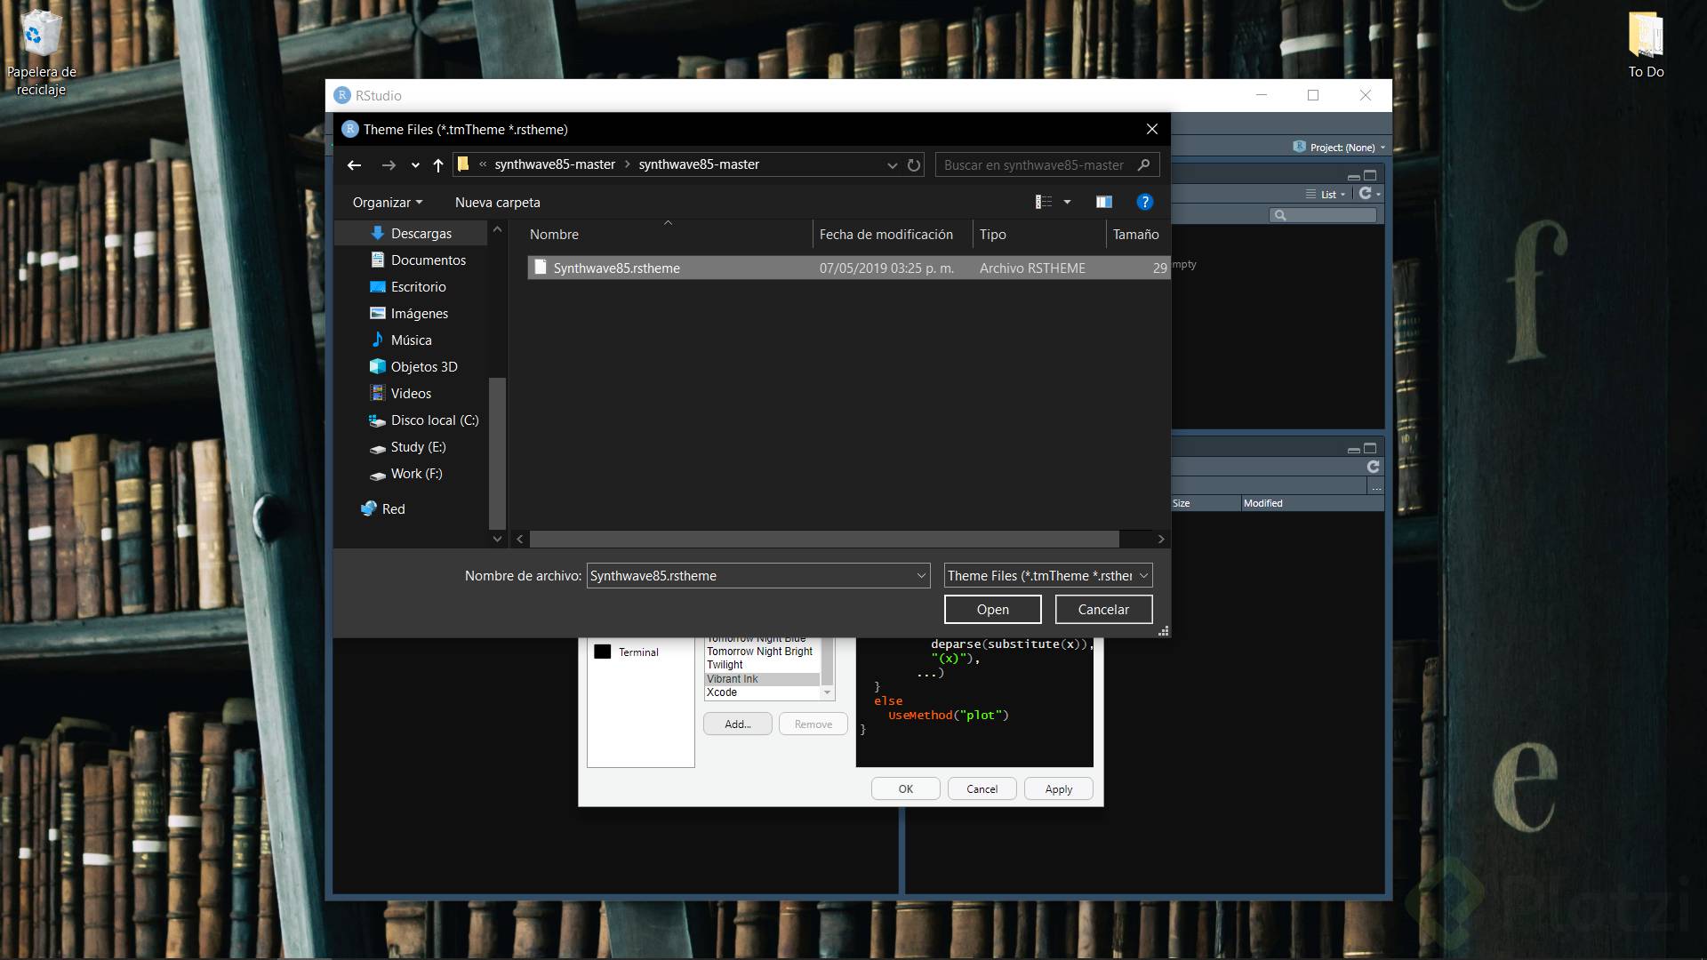Click the Open button
The width and height of the screenshot is (1707, 960).
pos(992,610)
